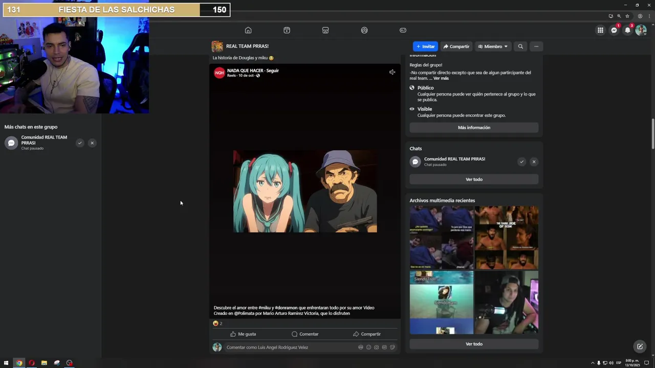The width and height of the screenshot is (655, 368).
Task: Open REAL TEAM PRRAS! group header
Action: [x=247, y=47]
